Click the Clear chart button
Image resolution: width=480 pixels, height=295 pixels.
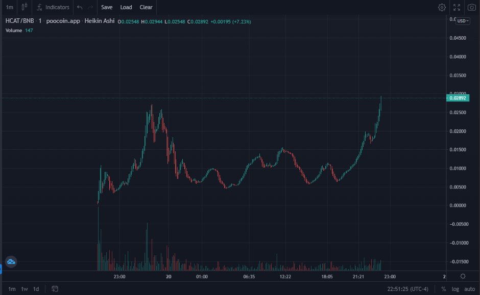coord(146,7)
